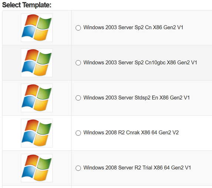The width and height of the screenshot is (212, 188).
Task: Select Windows 2003 Server Sp2 Cn X86 radio button
Action: point(78,28)
